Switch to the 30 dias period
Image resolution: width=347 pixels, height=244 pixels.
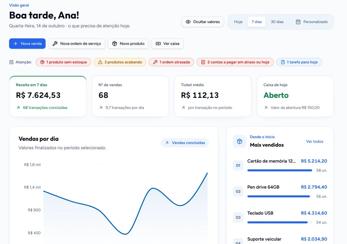pyautogui.click(x=277, y=22)
